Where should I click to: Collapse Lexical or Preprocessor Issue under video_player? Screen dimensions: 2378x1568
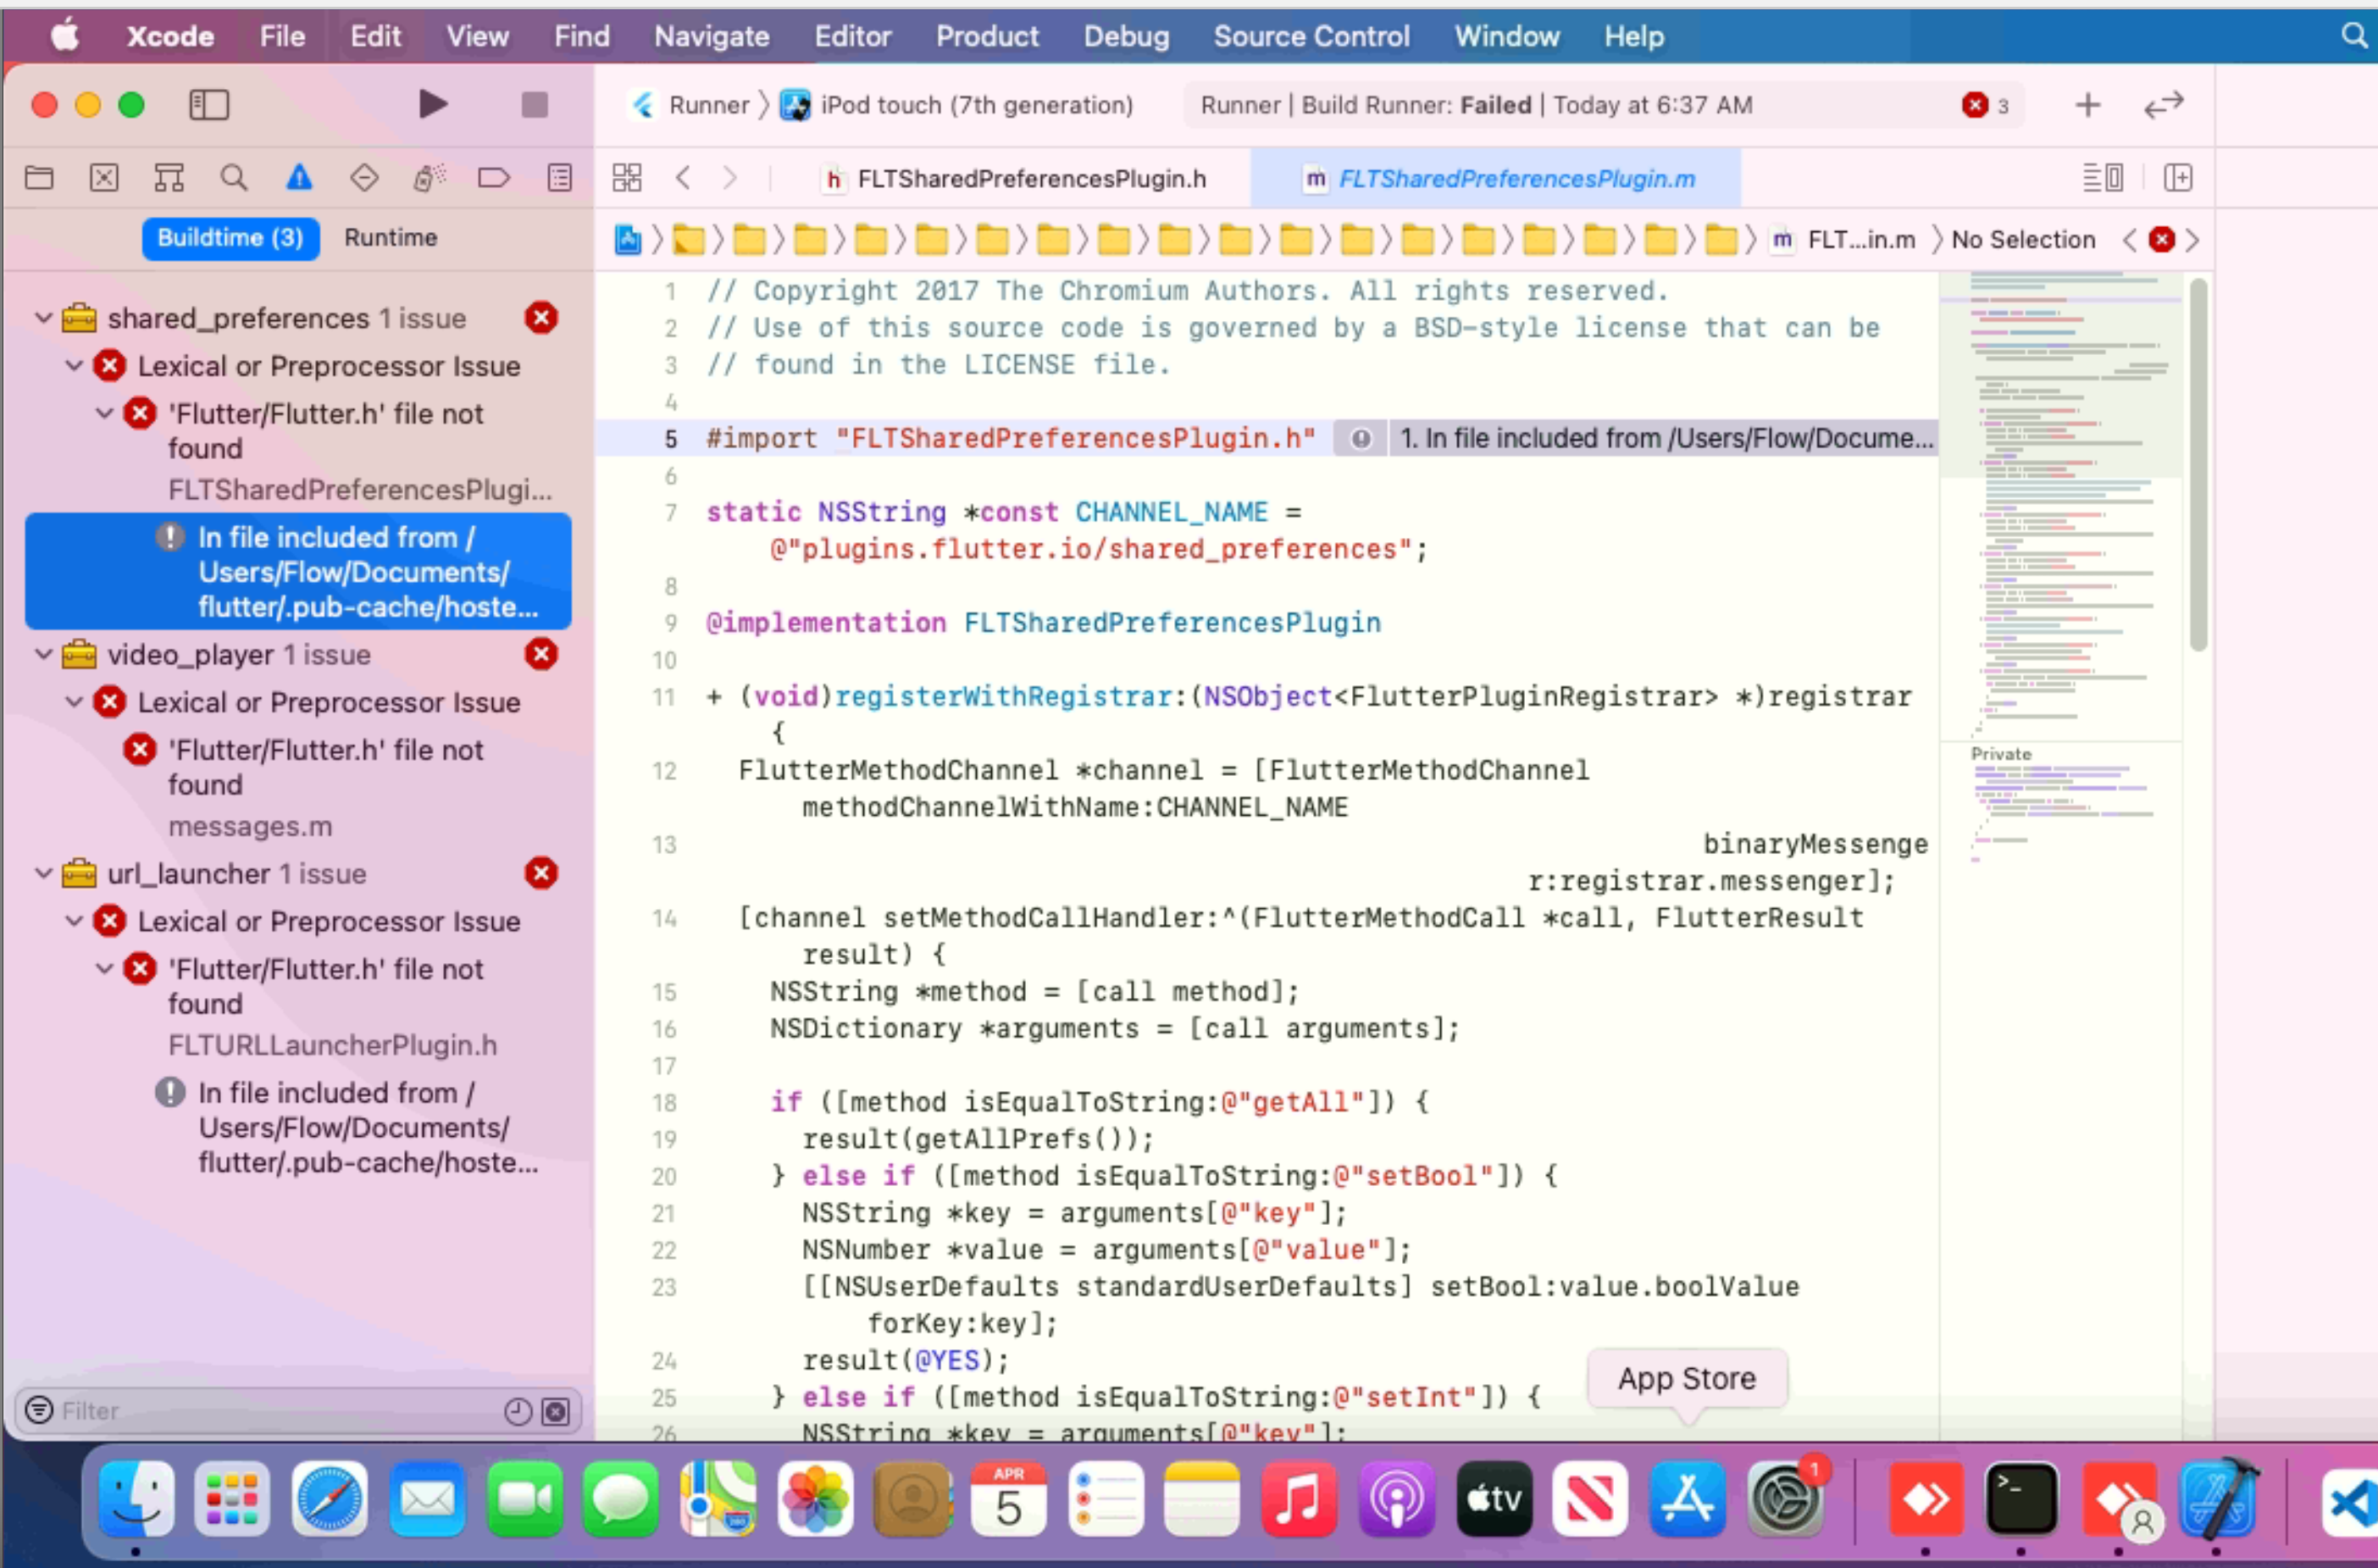click(74, 702)
